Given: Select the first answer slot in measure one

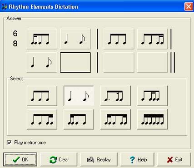Looking at the screenshot, I should coord(42,39).
